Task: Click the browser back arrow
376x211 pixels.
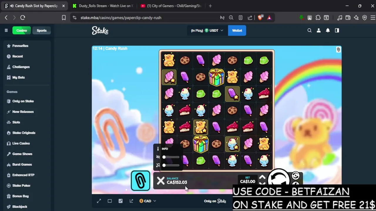Action: tap(6, 18)
